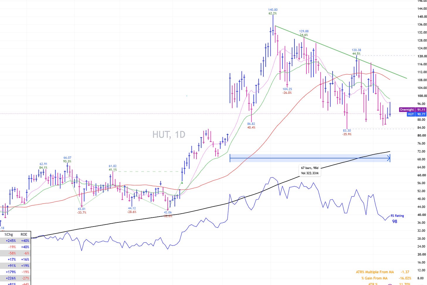Select the +179% change cell

click(11, 272)
